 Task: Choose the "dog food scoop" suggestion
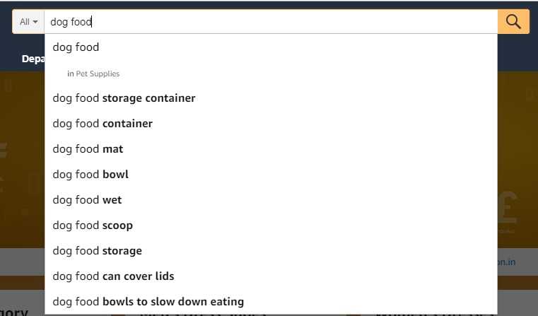(x=93, y=226)
